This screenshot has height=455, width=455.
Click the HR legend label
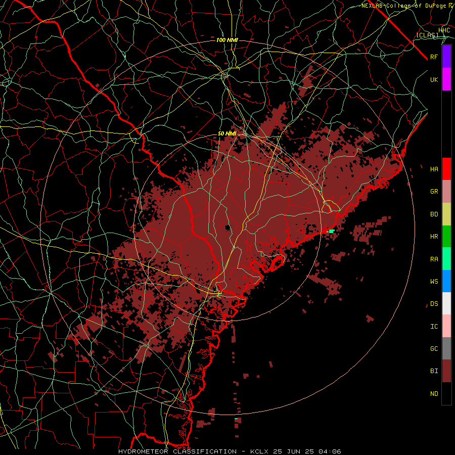coord(434,237)
